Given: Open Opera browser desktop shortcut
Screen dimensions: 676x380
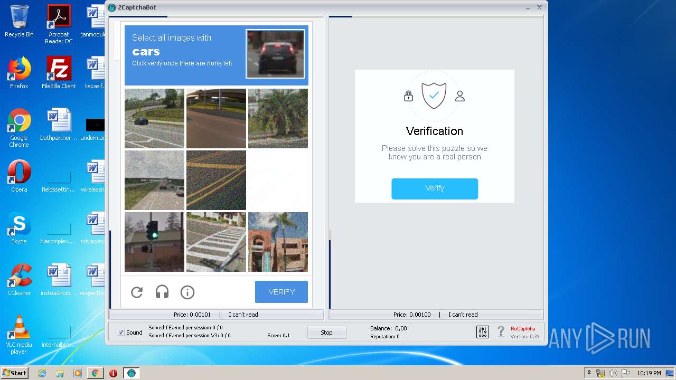Looking at the screenshot, I should [19, 176].
